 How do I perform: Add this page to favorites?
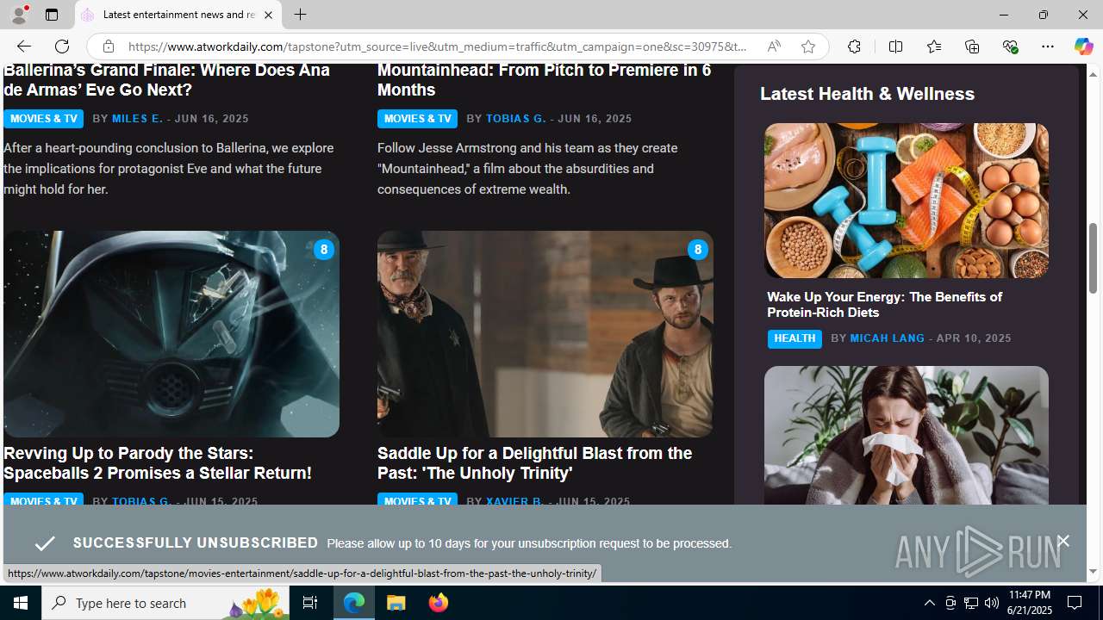tap(807, 46)
